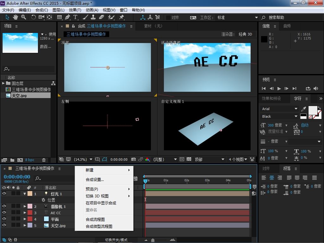
Task: Collapse the 灯光 1 layer properties
Action: coord(25,194)
